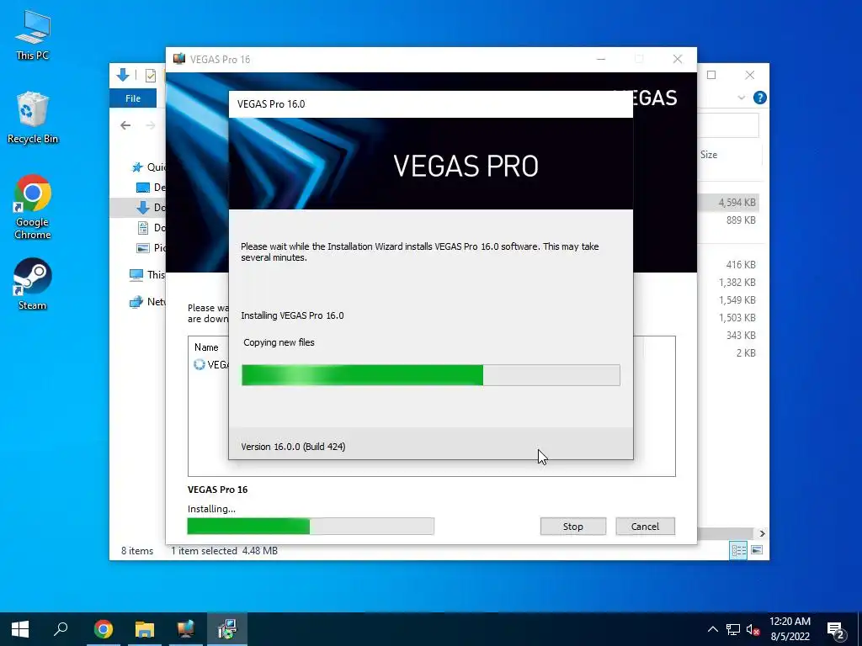Click the 416 KB file size entry

pos(741,265)
